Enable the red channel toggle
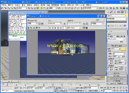This screenshot has width=129, height=93. pos(50,28)
